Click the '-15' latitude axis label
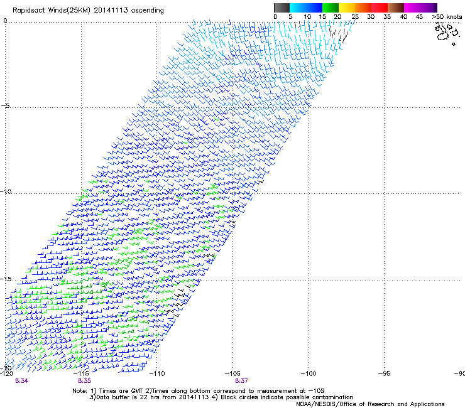The image size is (465, 408). point(6,279)
